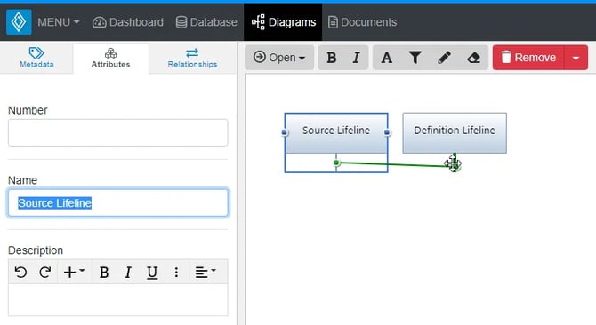596x325 pixels.
Task: Open text alignment dropdown in Description
Action: [205, 273]
